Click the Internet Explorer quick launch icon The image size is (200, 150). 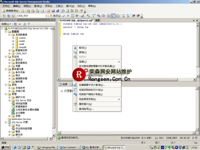pos(15,148)
